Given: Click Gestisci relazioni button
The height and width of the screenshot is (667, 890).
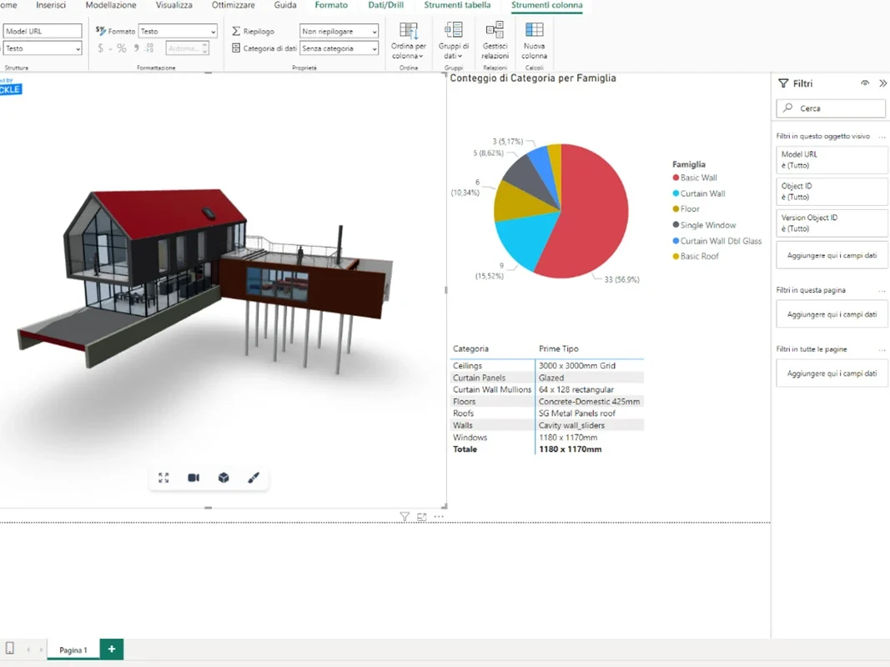Looking at the screenshot, I should pos(495,41).
